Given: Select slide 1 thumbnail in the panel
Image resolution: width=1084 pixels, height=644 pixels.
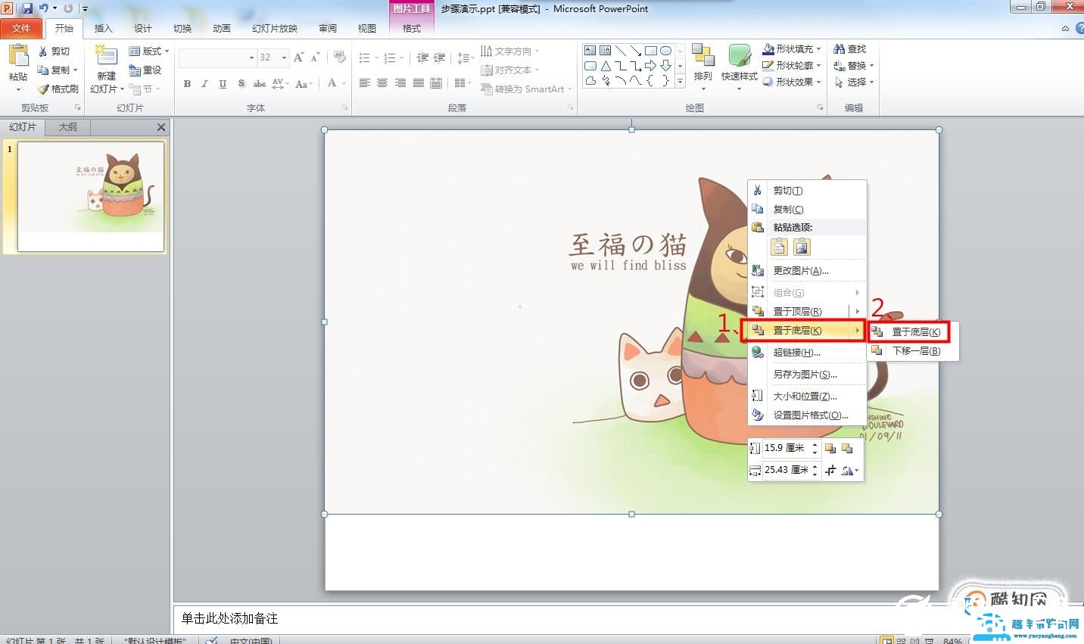Looking at the screenshot, I should pos(91,196).
